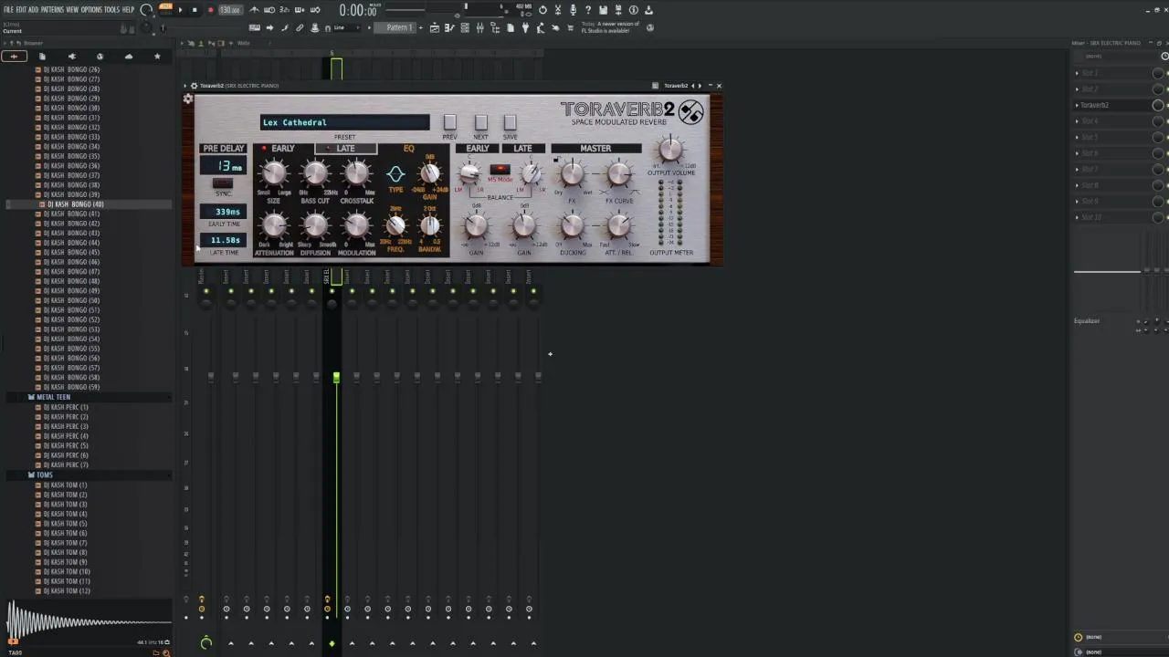Click the help question mark icon
The image size is (1169, 657).
[x=588, y=10]
